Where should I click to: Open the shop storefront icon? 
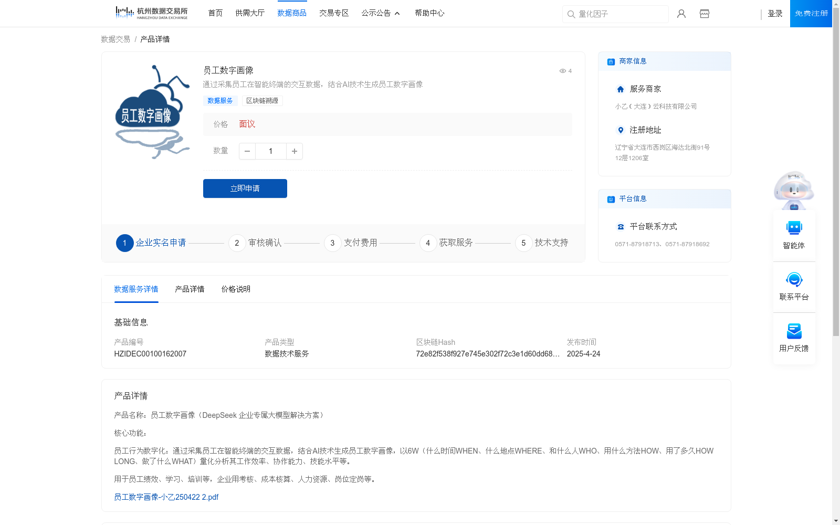[x=705, y=14]
